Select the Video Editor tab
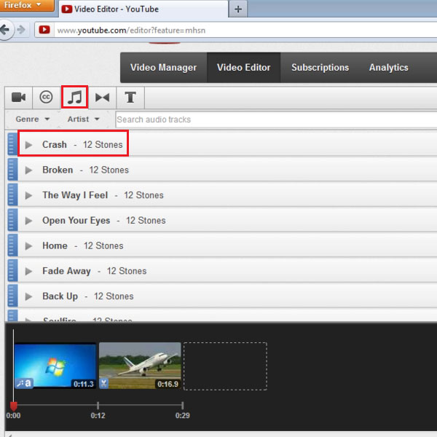This screenshot has height=437, width=437. click(243, 68)
